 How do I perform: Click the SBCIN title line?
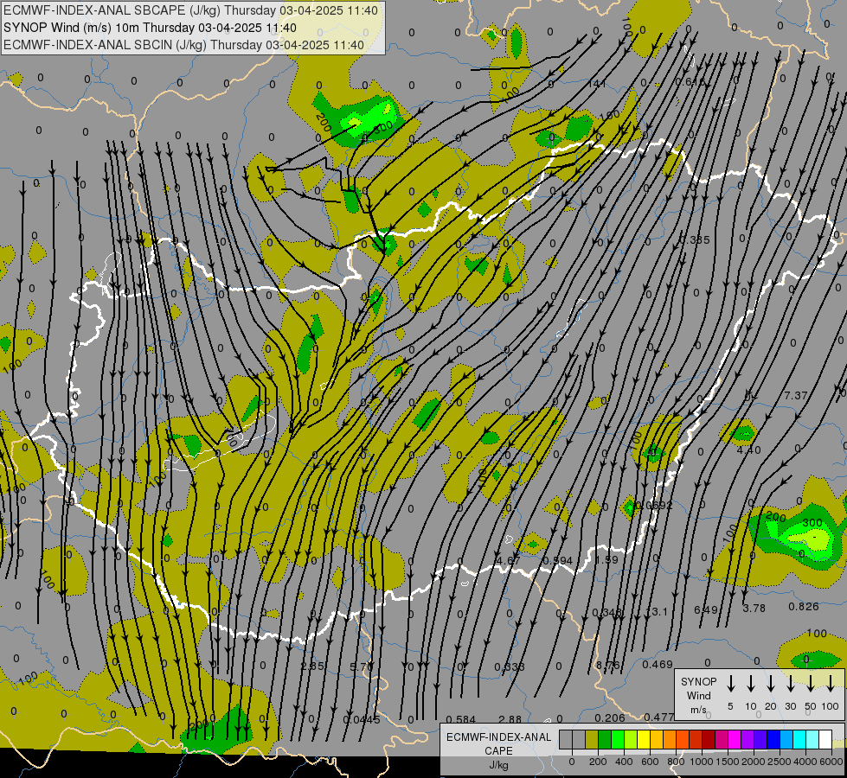pos(183,45)
